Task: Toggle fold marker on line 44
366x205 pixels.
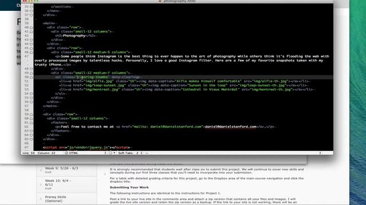Action: [x=31, y=44]
